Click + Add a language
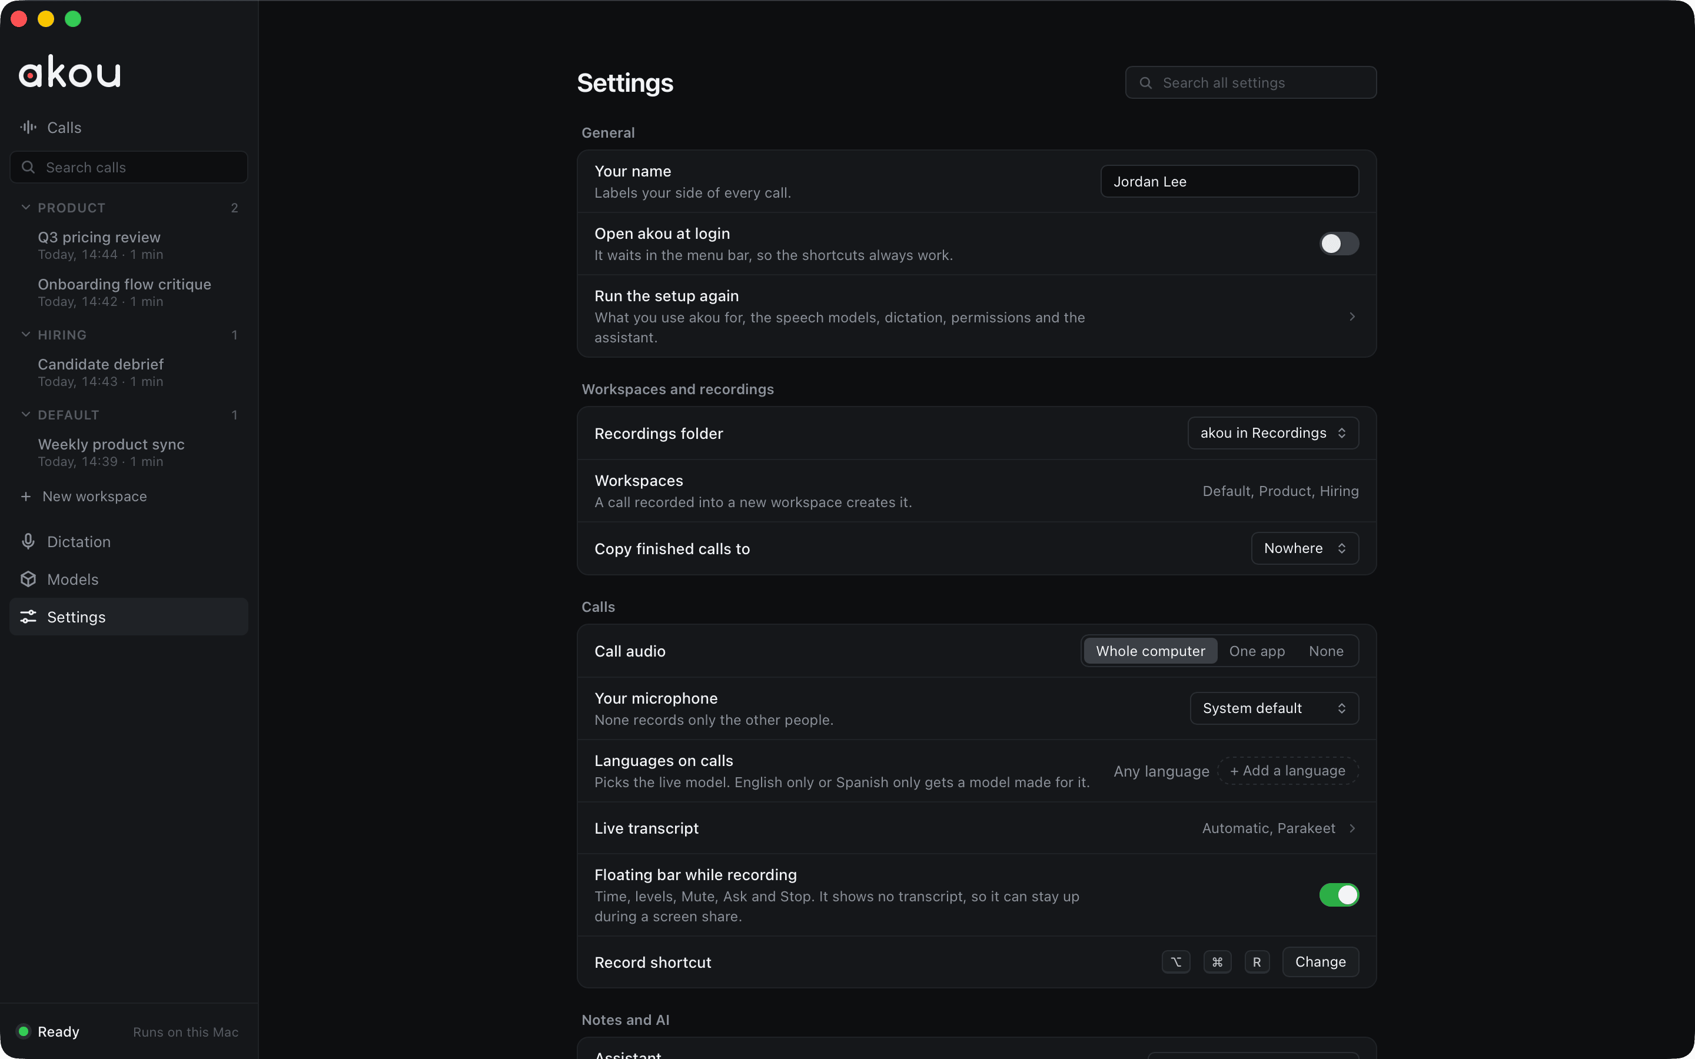Viewport: 1695px width, 1059px height. pyautogui.click(x=1287, y=771)
